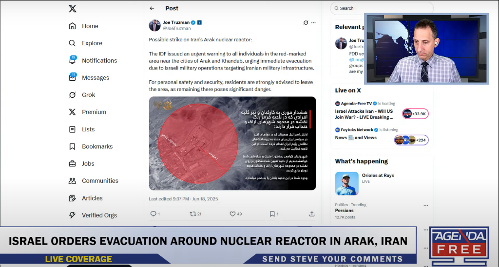Bookmark the post with the bookmark icon
The height and width of the screenshot is (267, 499).
[x=272, y=214]
